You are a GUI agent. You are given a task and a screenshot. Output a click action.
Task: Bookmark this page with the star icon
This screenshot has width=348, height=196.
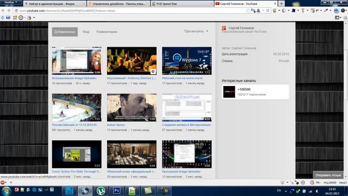[x=248, y=11]
